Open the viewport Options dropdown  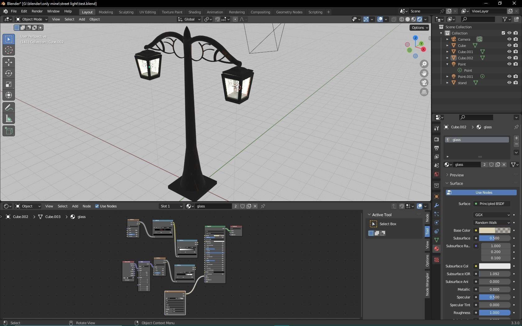(x=419, y=28)
